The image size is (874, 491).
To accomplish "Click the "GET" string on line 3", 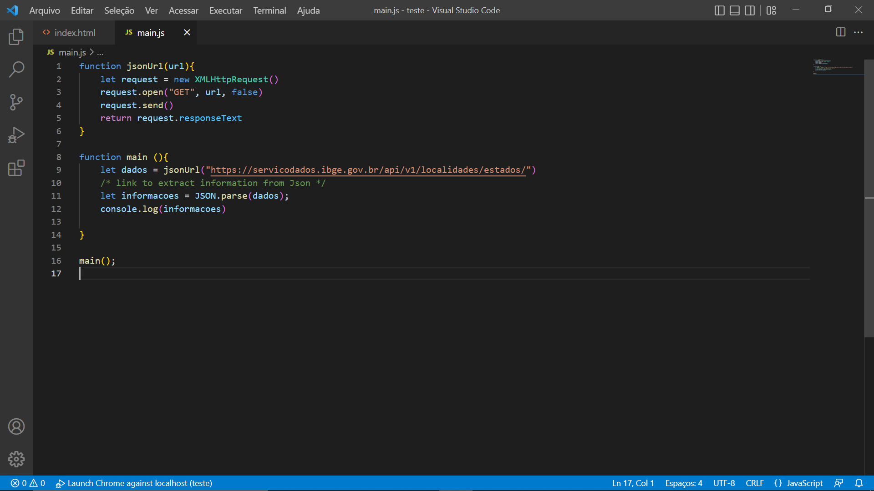I will pyautogui.click(x=182, y=92).
